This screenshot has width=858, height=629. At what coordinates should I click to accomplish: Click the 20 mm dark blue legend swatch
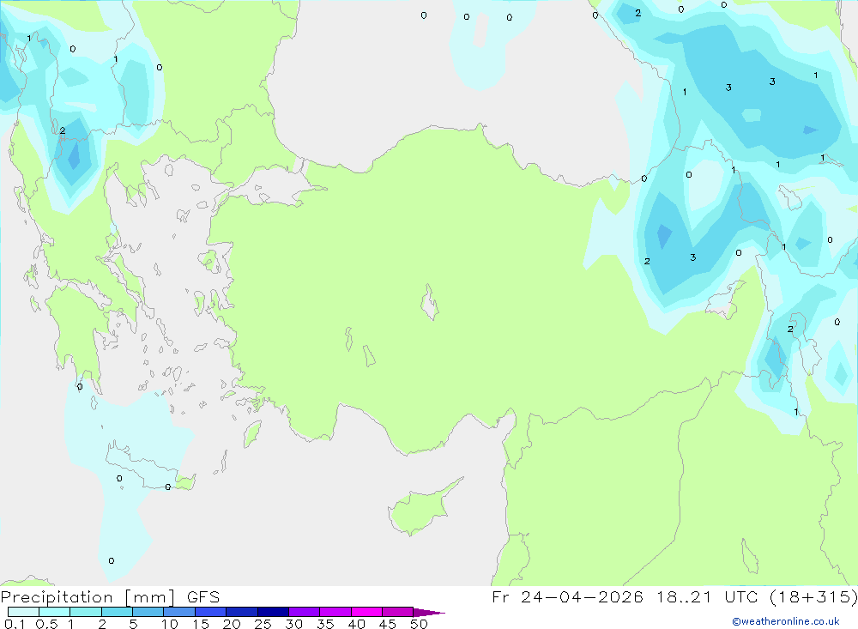coord(241,612)
